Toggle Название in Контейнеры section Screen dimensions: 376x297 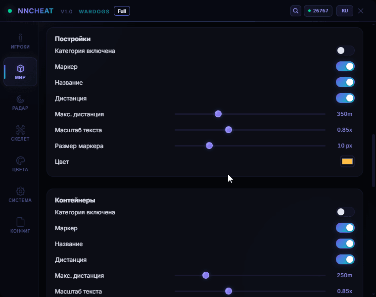tap(345, 244)
